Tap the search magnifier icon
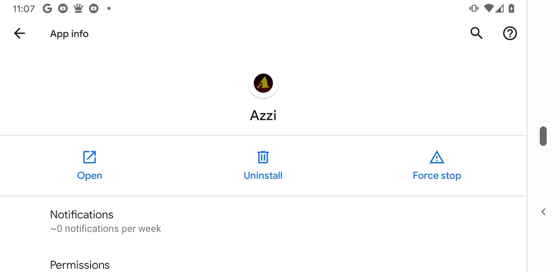560x272 pixels. click(x=477, y=33)
